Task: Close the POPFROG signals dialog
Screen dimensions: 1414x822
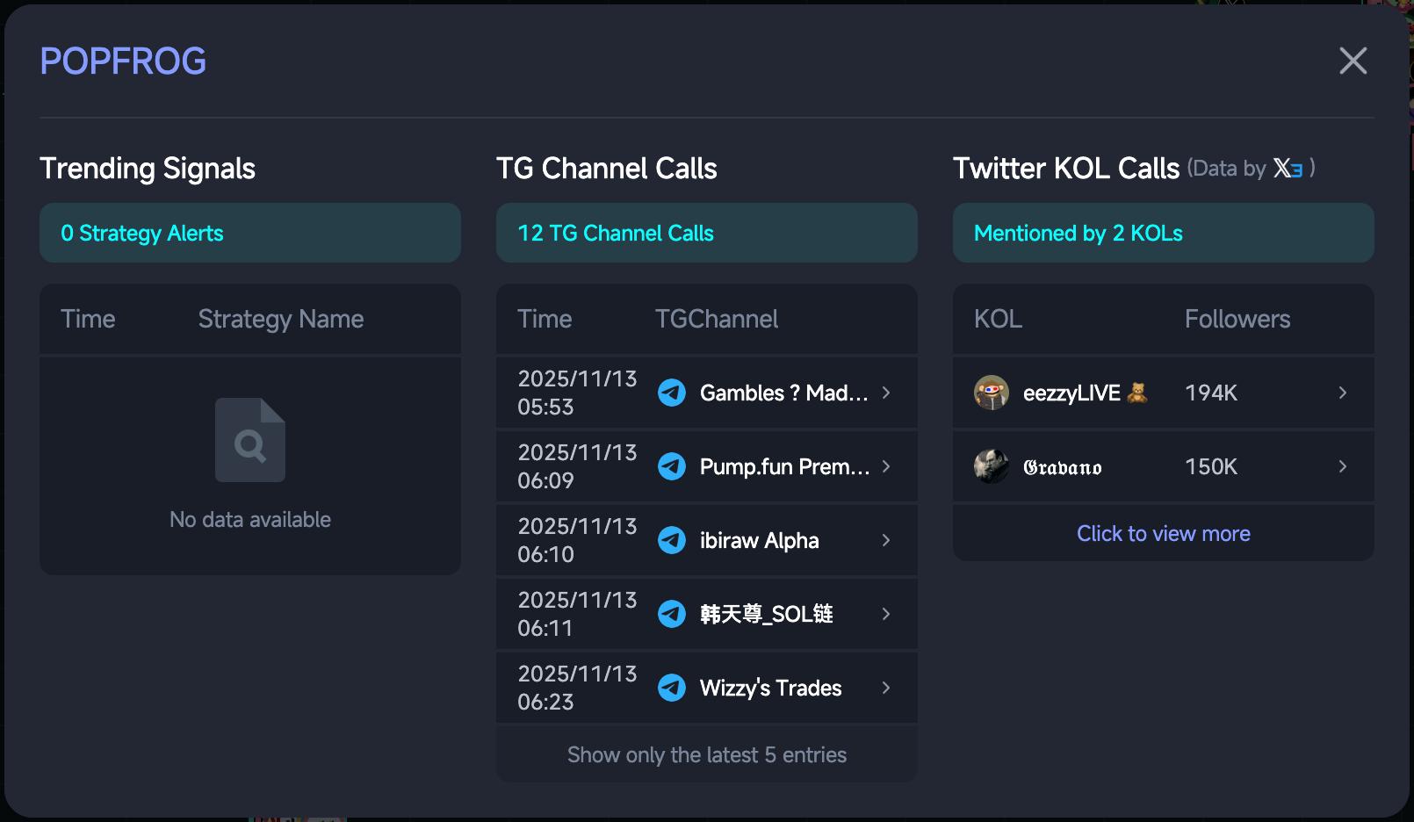Action: click(1353, 61)
